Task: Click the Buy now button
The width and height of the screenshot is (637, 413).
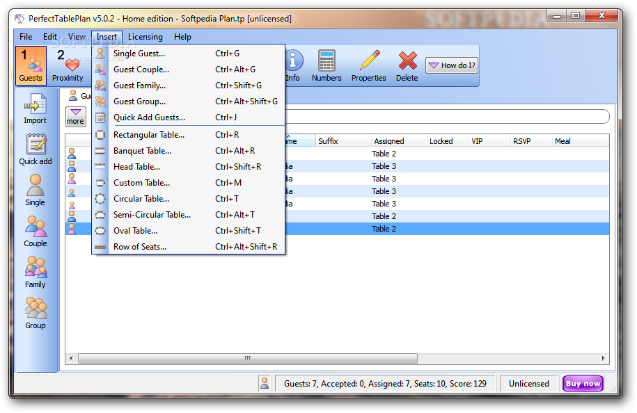Action: pos(583,383)
